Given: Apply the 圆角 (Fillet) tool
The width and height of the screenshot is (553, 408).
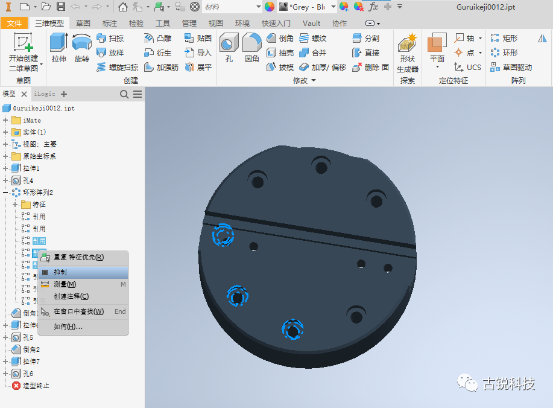Looking at the screenshot, I should (x=252, y=48).
